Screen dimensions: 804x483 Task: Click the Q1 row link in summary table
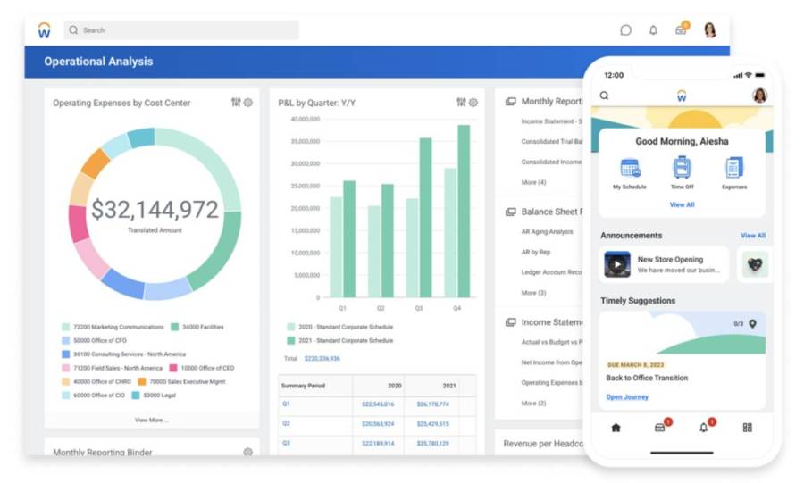click(x=286, y=404)
